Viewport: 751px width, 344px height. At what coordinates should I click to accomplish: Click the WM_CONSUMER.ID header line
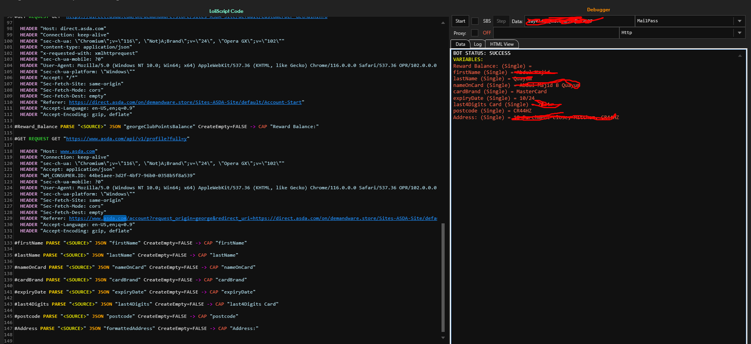tap(107, 176)
